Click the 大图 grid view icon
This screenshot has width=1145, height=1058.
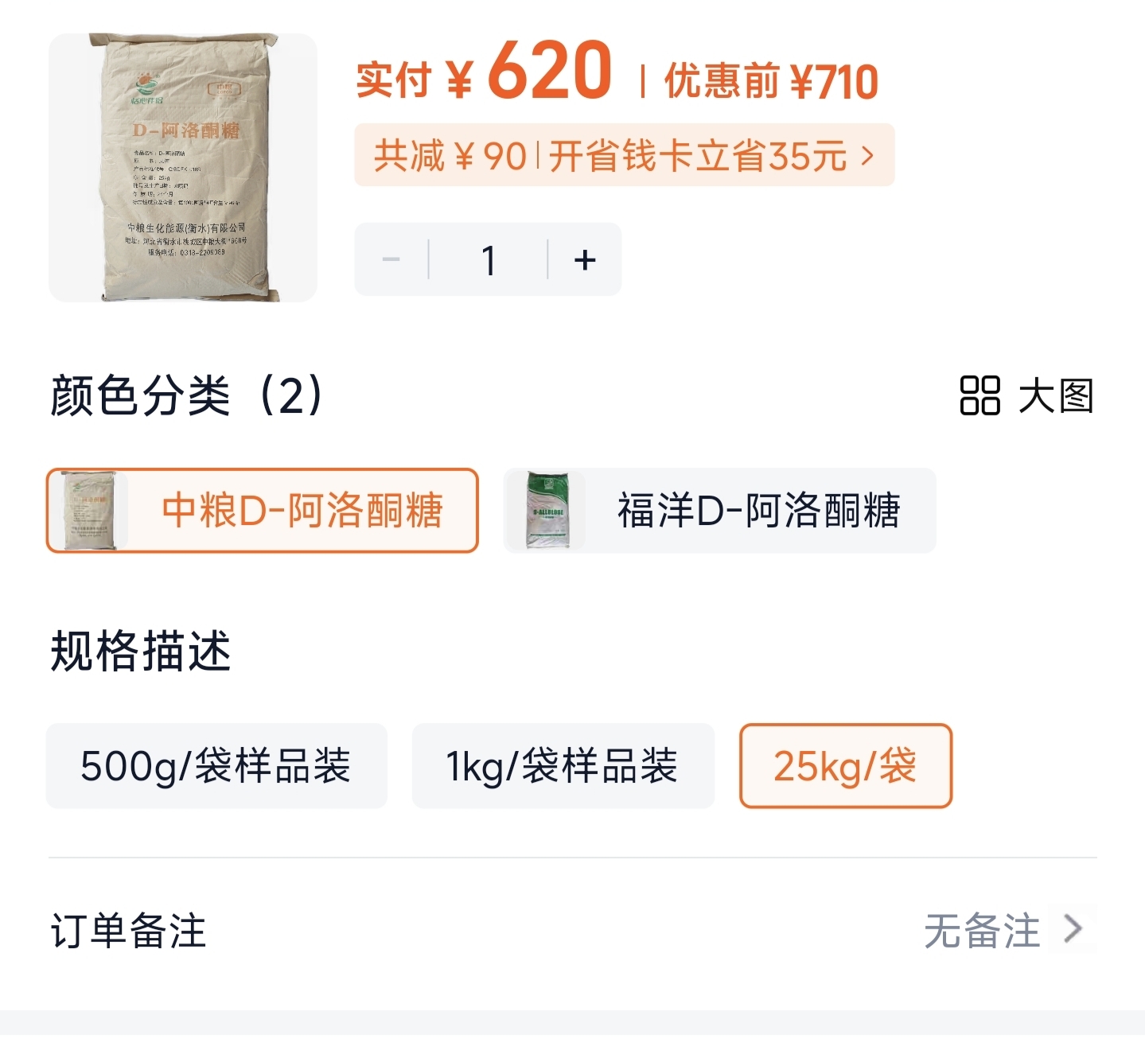point(979,396)
